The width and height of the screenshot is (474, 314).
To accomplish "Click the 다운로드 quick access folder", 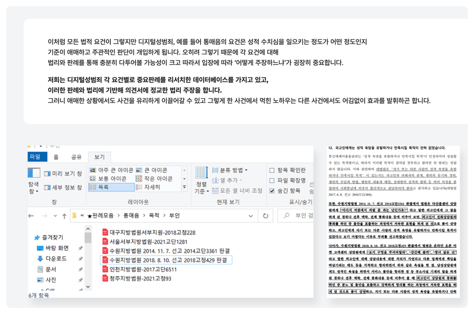I will coord(55,259).
